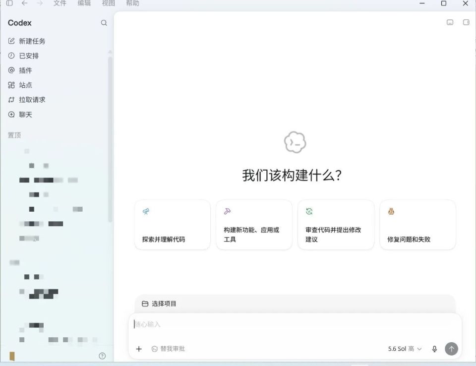Go forward with the right arrow

pos(40,3)
